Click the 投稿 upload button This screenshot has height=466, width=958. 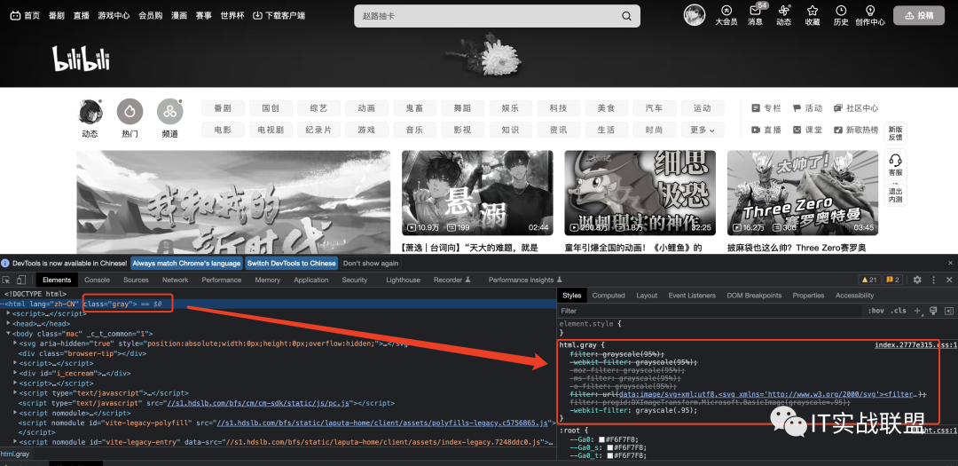click(x=919, y=15)
